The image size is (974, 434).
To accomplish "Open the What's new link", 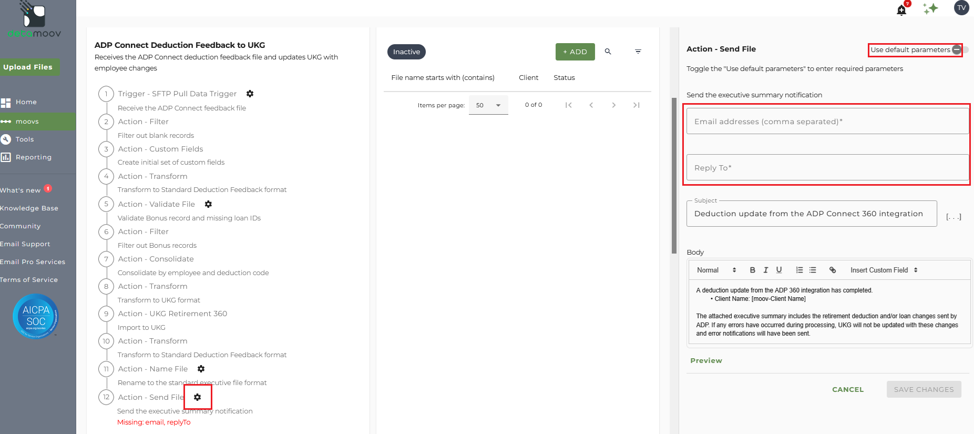I will (x=20, y=190).
